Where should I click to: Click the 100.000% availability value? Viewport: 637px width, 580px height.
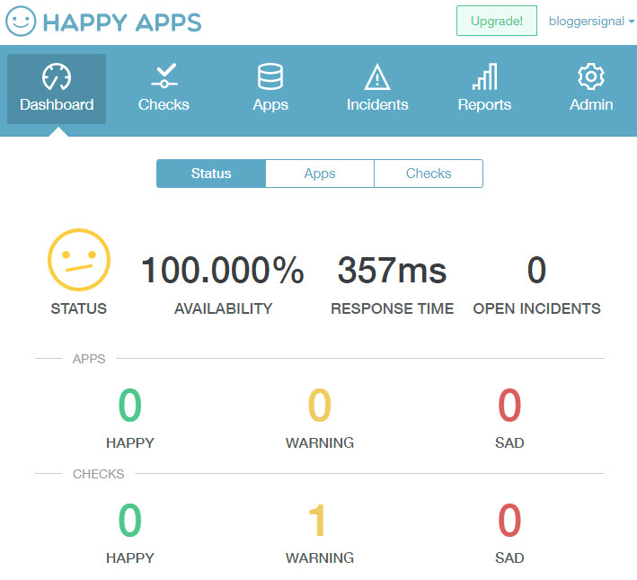click(223, 271)
